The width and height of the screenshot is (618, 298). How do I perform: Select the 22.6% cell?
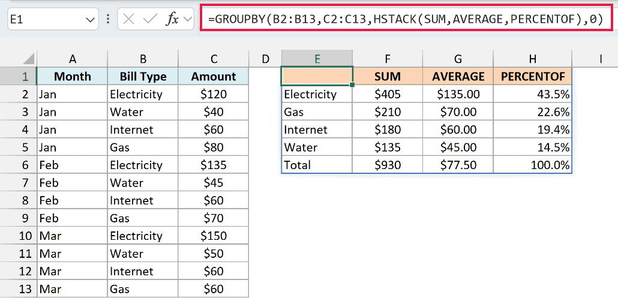pos(532,112)
